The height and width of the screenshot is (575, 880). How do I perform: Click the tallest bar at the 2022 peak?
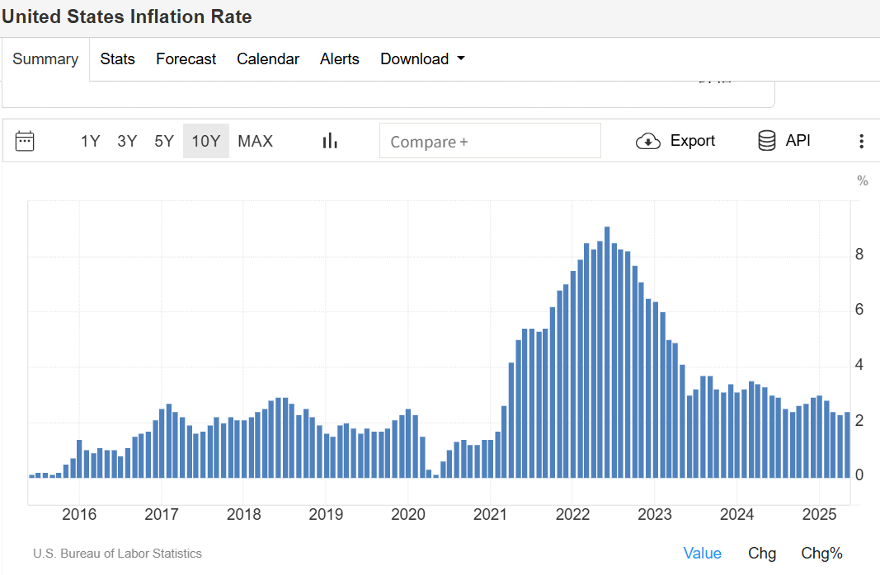[x=607, y=352]
